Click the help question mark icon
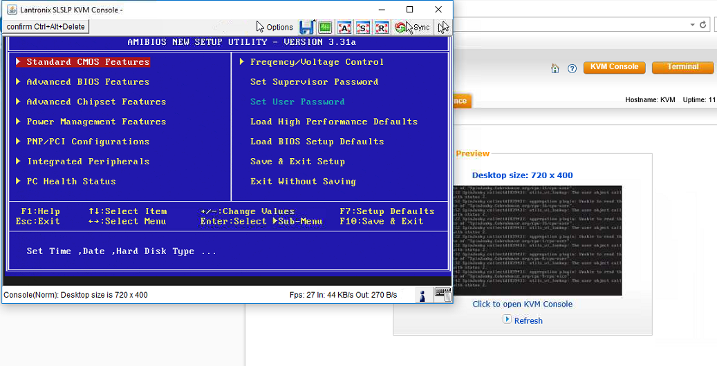The height and width of the screenshot is (366, 717). point(572,68)
